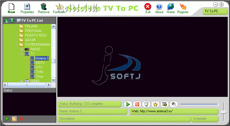This screenshot has width=230, height=126.
Task: Select the TVRi channel
Action: (x=39, y=72)
